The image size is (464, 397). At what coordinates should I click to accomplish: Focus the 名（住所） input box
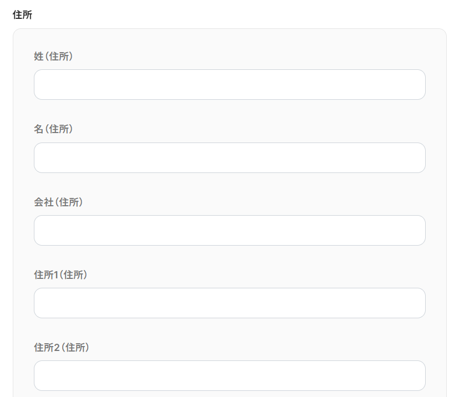(x=229, y=158)
